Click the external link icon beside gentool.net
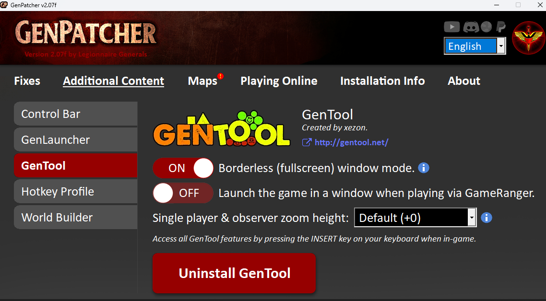This screenshot has height=301, width=546. [x=307, y=142]
